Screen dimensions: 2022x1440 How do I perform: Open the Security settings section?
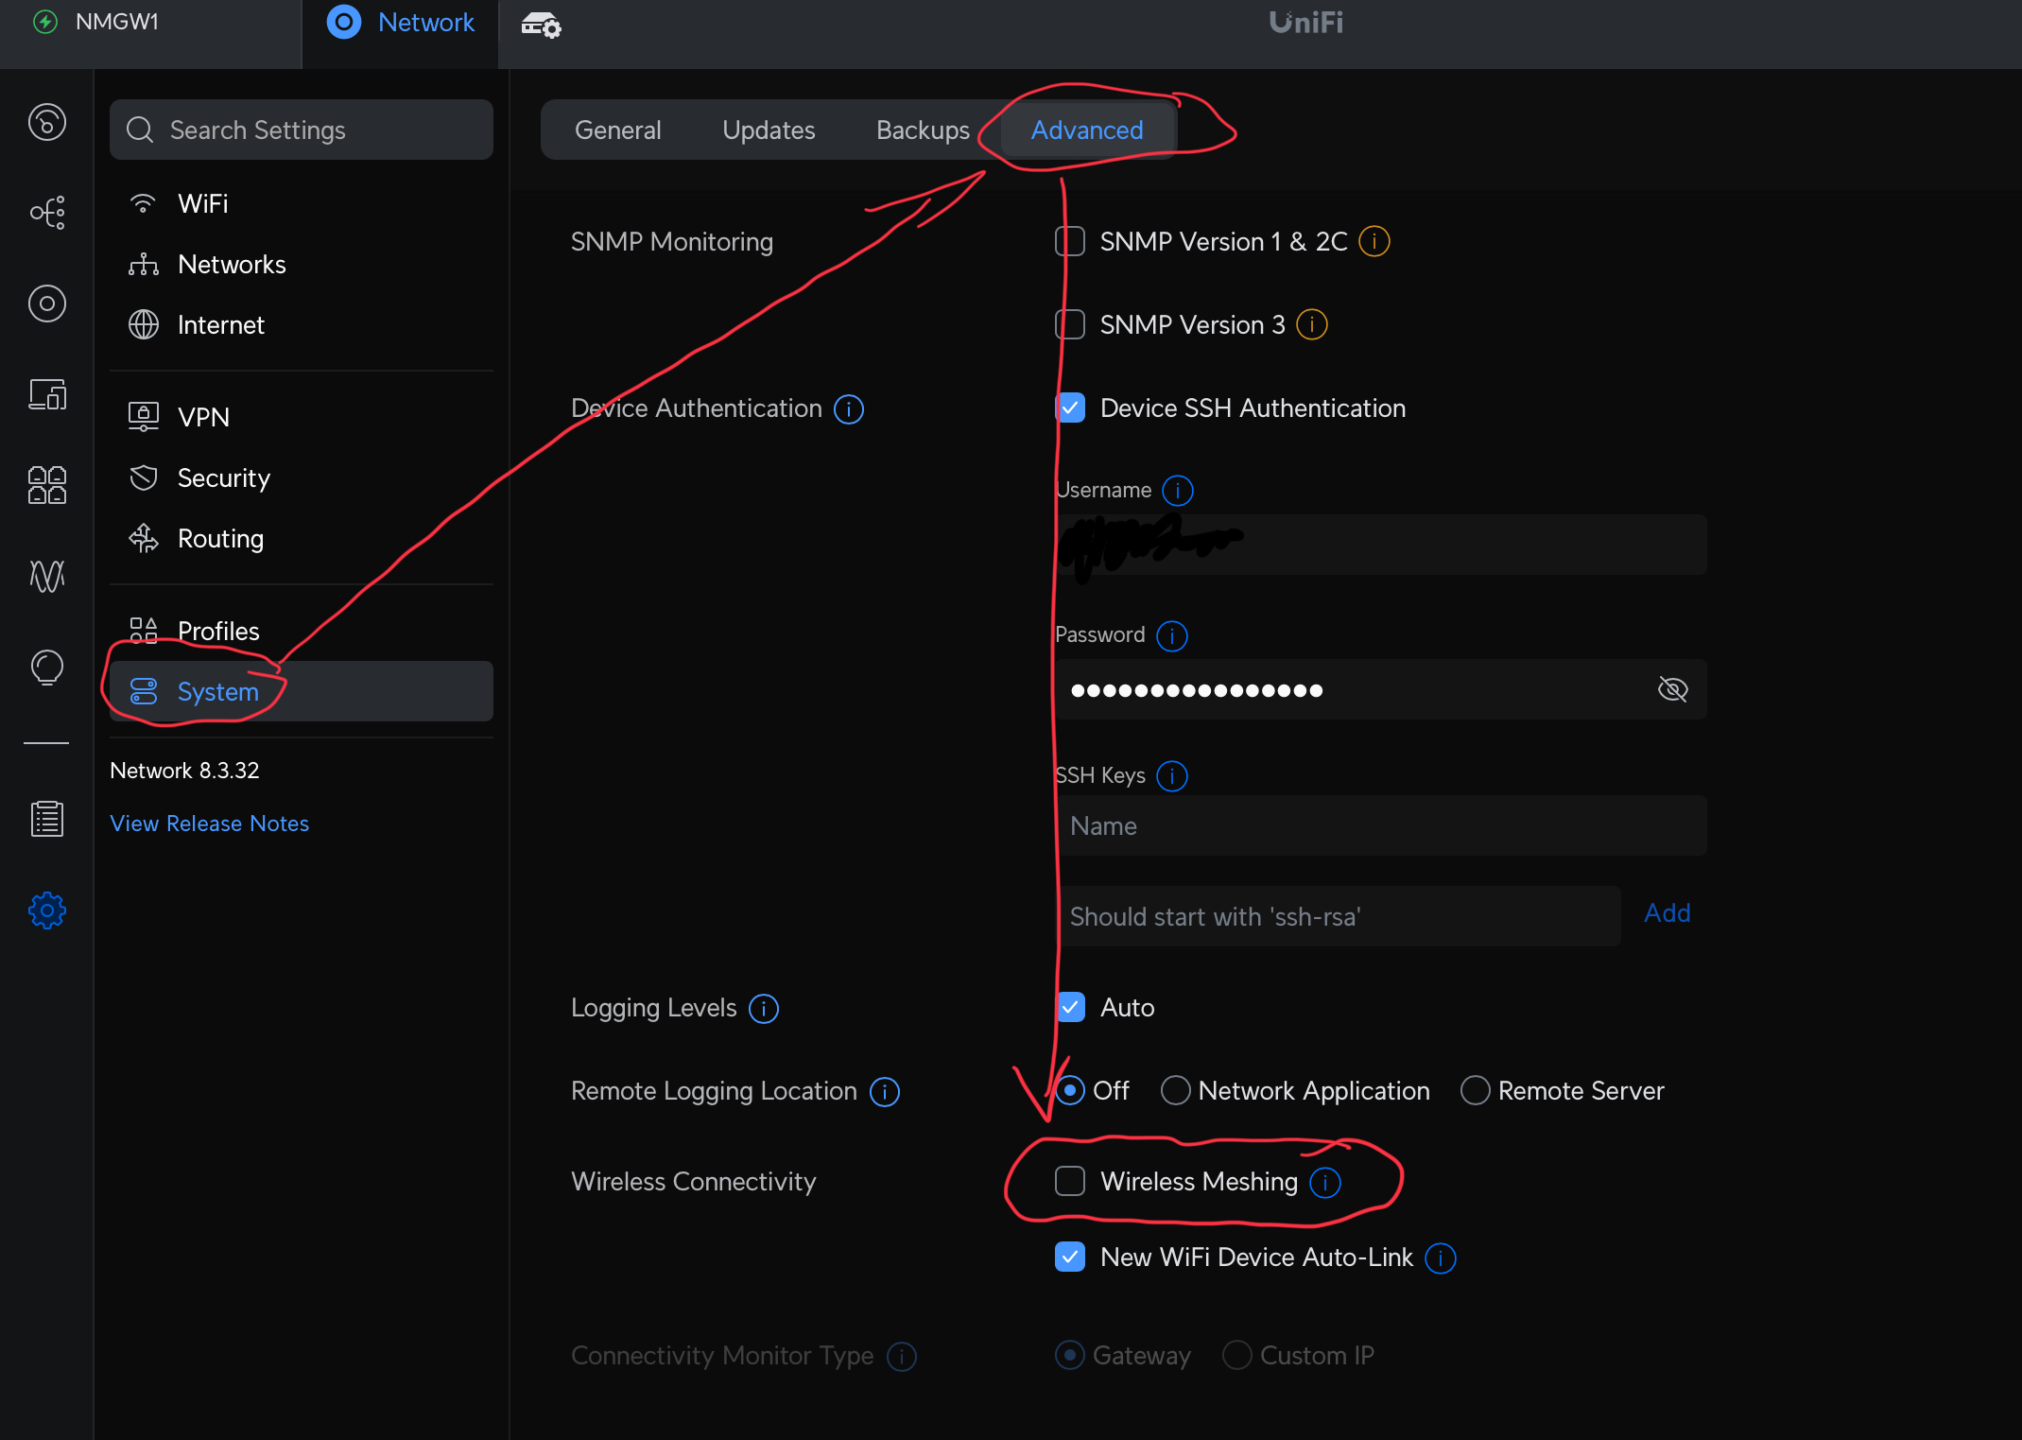223,478
